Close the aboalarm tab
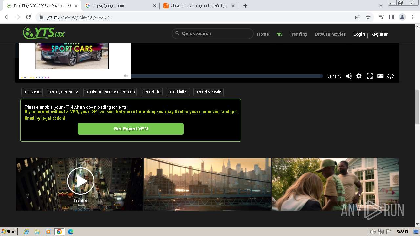 click(x=233, y=6)
